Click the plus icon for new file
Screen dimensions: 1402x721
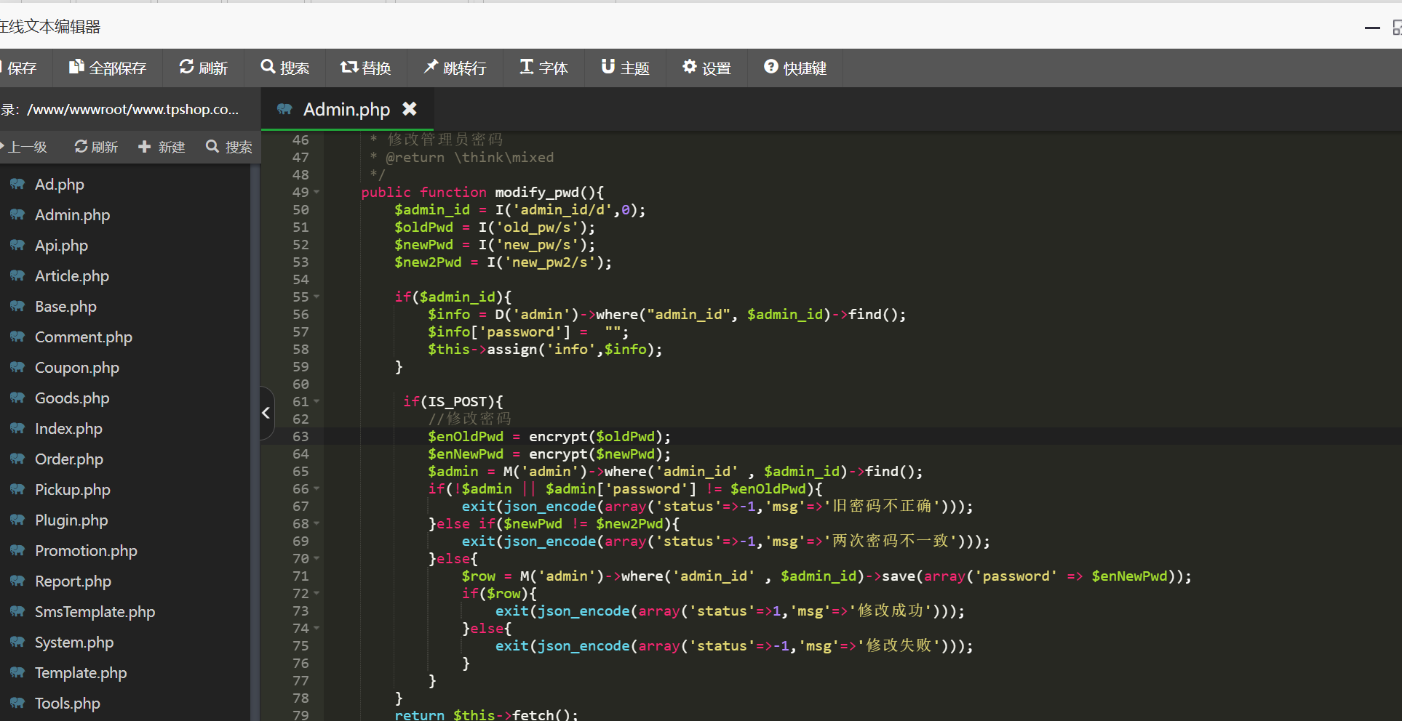coord(144,147)
